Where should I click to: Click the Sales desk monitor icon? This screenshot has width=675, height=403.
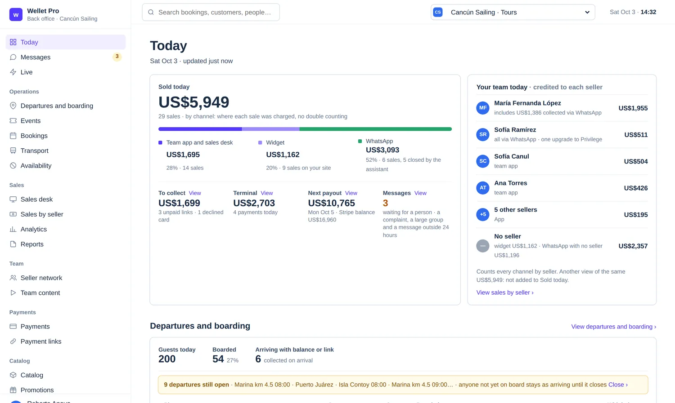pos(13,199)
